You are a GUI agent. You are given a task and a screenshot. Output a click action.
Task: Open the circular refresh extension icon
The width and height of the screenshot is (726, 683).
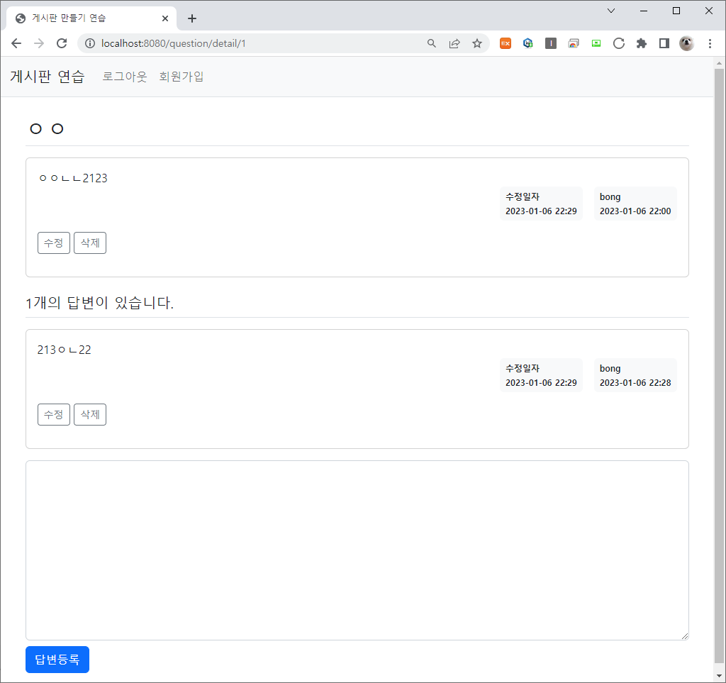point(618,43)
